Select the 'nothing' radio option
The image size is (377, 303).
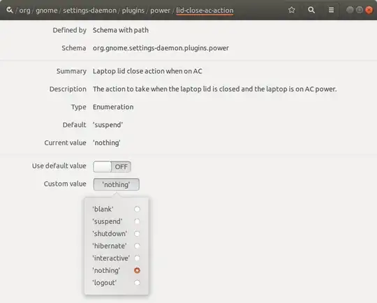(137, 270)
